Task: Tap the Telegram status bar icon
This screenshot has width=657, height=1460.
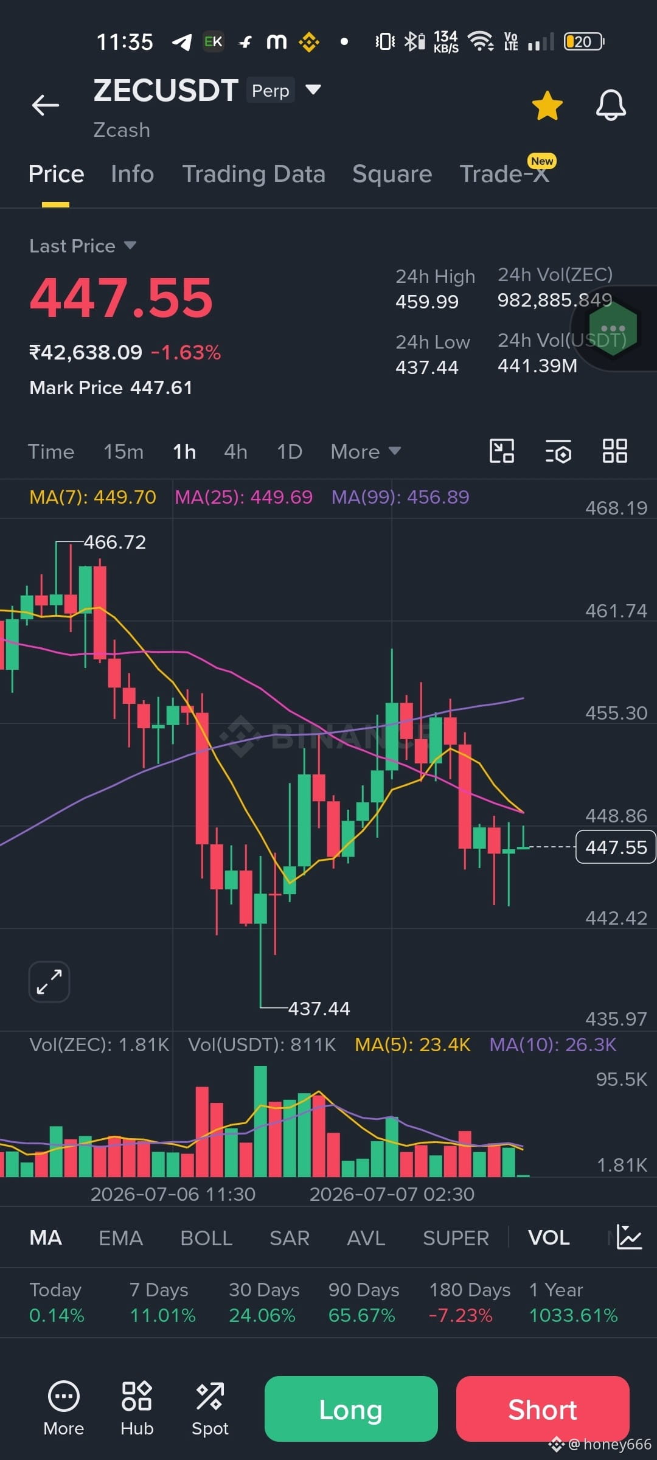Action: click(x=182, y=41)
